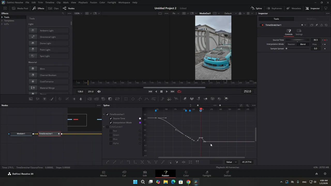Add Ambient Light tool from Effects list
The height and width of the screenshot is (186, 331).
[49, 30]
